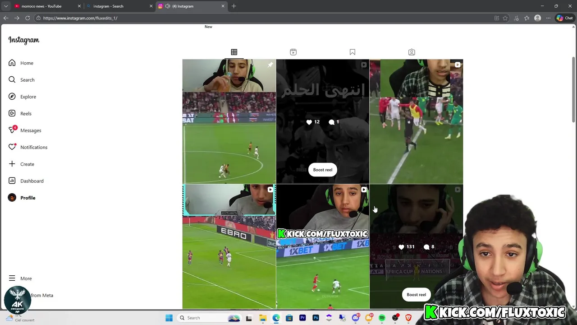Screen dimensions: 577x325
Task: Open the Reels icon in sidebar
Action: pos(12,113)
